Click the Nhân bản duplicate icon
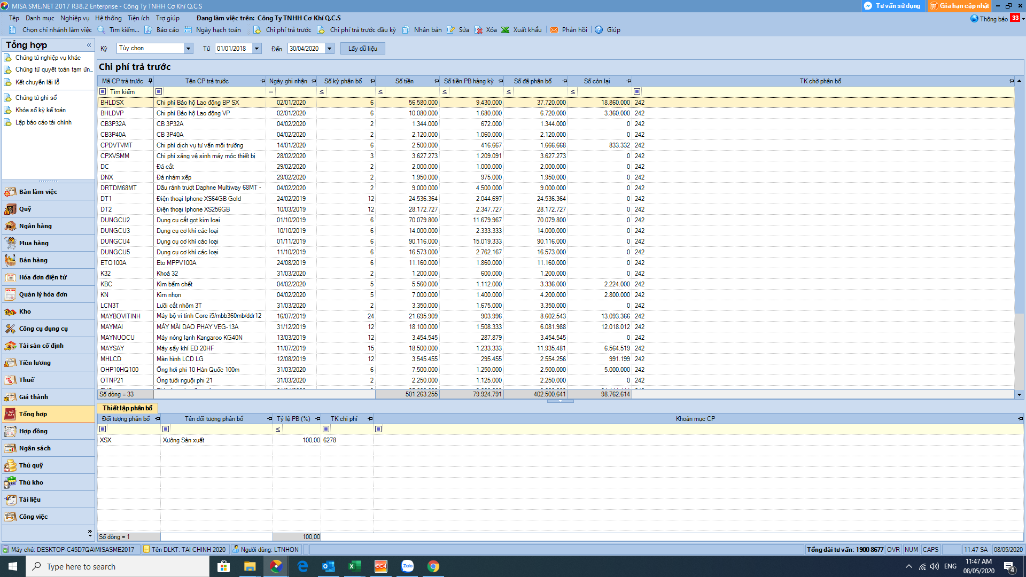Image resolution: width=1026 pixels, height=577 pixels. pyautogui.click(x=406, y=30)
